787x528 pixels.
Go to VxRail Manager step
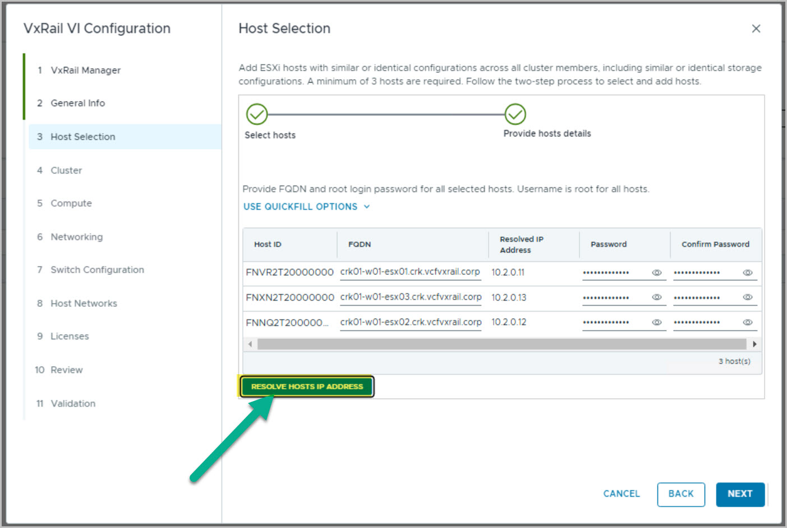click(85, 70)
